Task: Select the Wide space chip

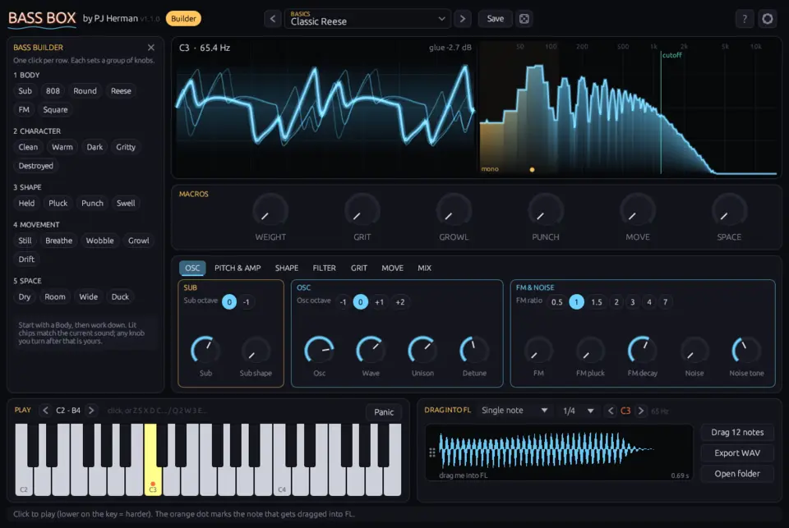Action: pyautogui.click(x=89, y=296)
